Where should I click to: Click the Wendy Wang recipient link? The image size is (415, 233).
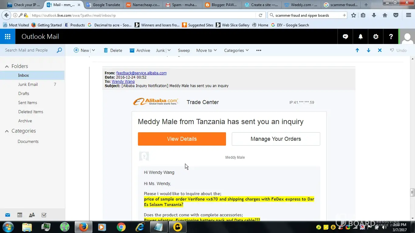click(123, 81)
